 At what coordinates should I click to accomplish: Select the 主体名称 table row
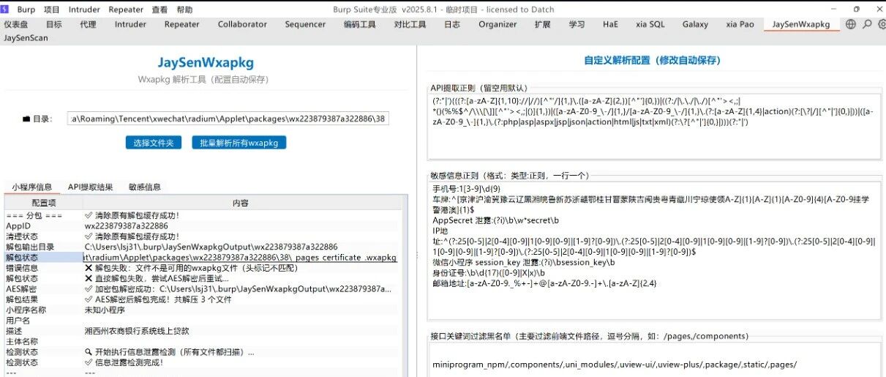coord(203,341)
